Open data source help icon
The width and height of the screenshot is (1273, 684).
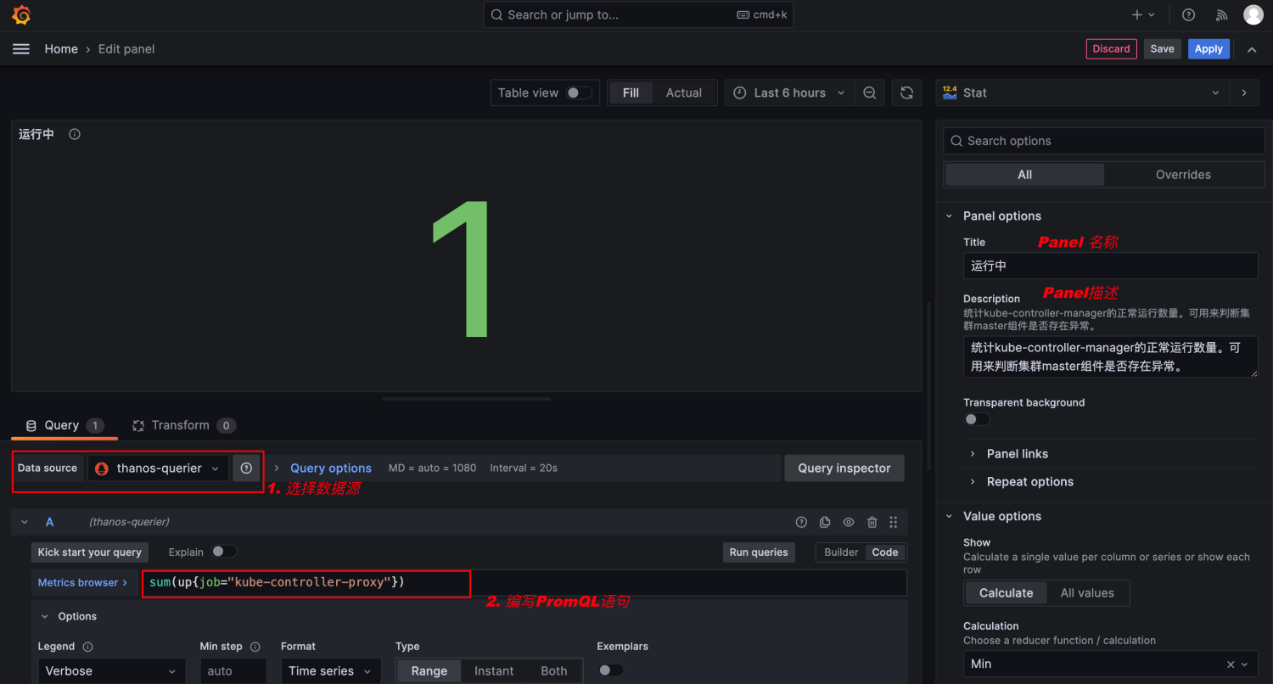click(246, 468)
